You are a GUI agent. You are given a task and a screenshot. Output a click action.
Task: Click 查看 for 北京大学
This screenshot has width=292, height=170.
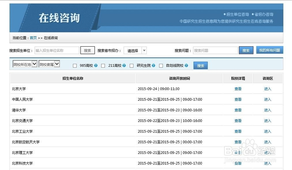(x=238, y=89)
